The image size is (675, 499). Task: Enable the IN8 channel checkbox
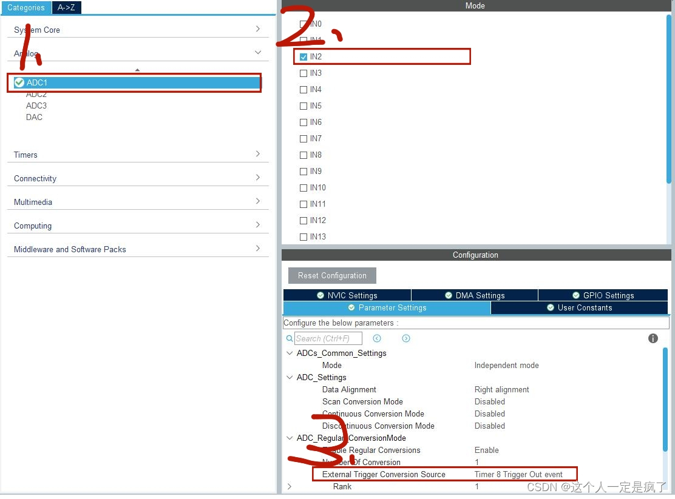304,155
